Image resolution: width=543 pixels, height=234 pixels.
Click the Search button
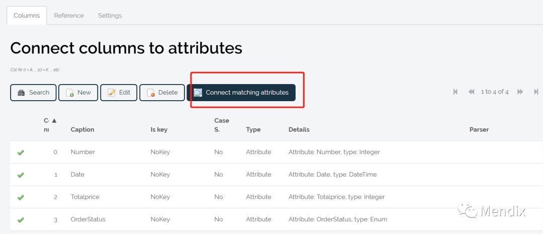pyautogui.click(x=33, y=93)
